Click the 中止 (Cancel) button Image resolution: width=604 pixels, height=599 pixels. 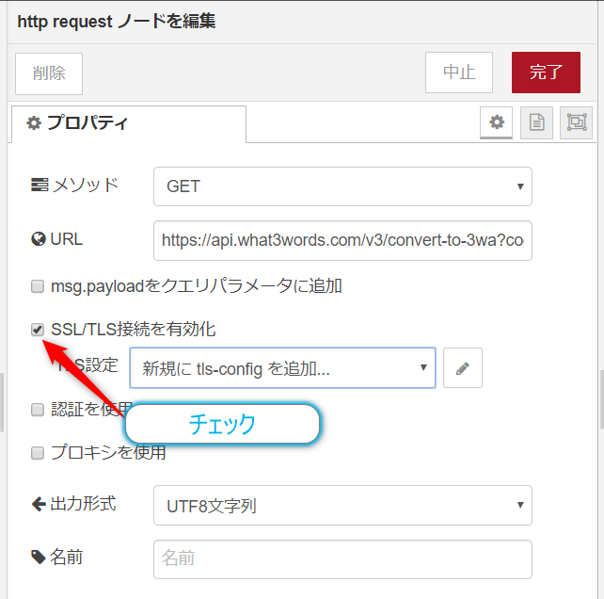pyautogui.click(x=459, y=73)
